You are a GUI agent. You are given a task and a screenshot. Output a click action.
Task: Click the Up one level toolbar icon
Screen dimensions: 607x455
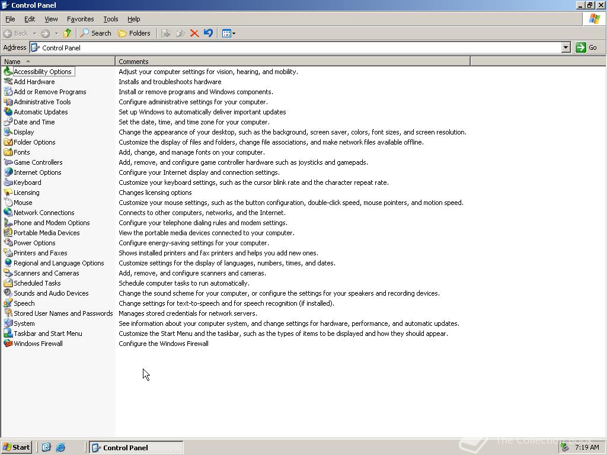(68, 33)
